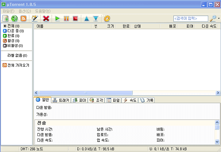Viewport: 221px width, 152px height.
Task: Click the 업로드: label
Action: (103, 135)
